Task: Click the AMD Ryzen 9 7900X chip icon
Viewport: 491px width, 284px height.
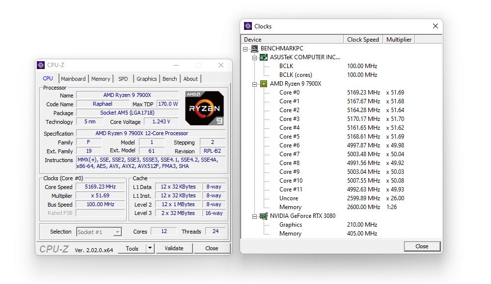Action: click(x=264, y=84)
